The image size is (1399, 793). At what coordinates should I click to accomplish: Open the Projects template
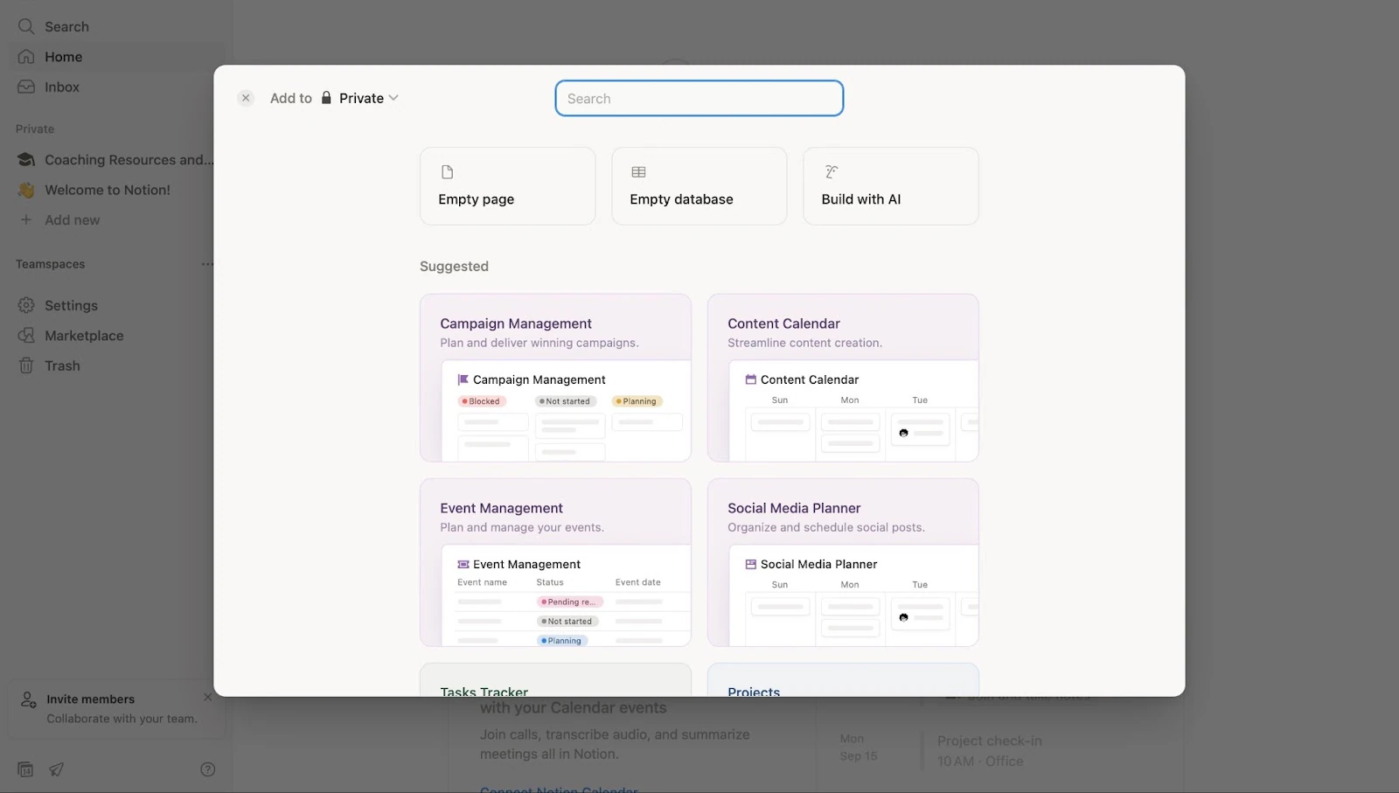click(x=843, y=680)
